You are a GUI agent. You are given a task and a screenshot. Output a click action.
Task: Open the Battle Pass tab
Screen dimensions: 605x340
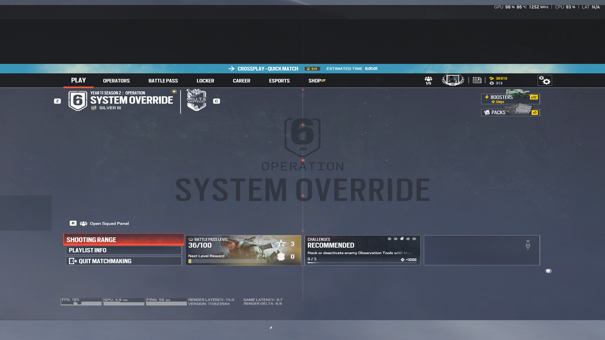click(163, 81)
